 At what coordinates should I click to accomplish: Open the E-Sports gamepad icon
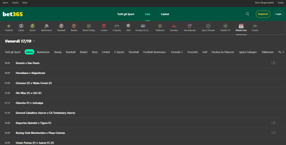click(117, 26)
